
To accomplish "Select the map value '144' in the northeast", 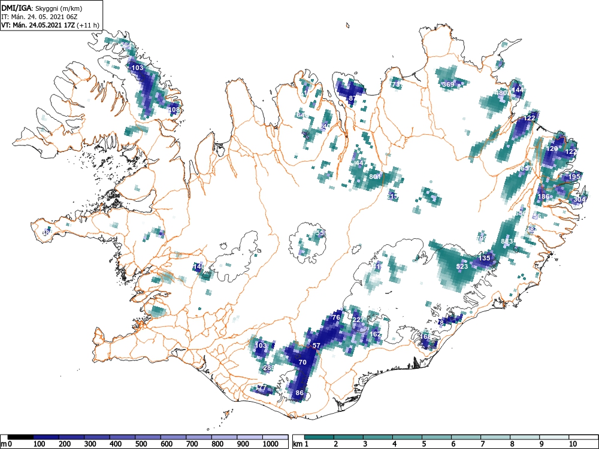I will [x=518, y=90].
